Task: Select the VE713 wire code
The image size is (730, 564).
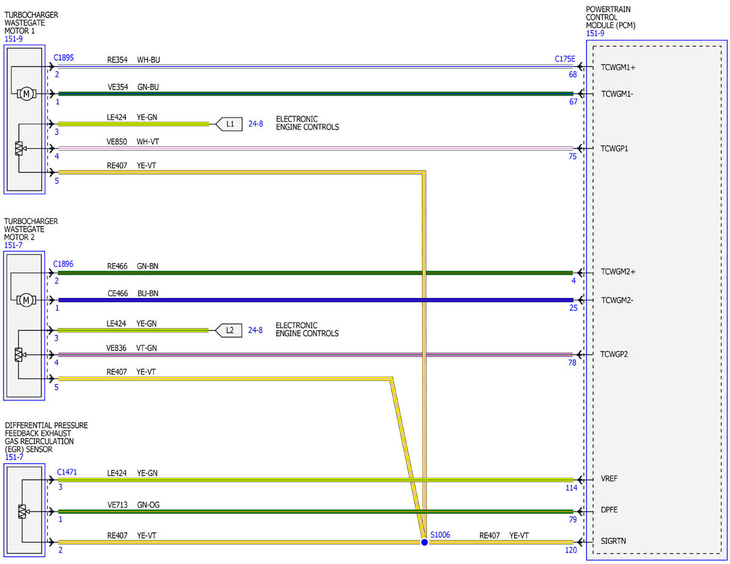Action: click(117, 504)
